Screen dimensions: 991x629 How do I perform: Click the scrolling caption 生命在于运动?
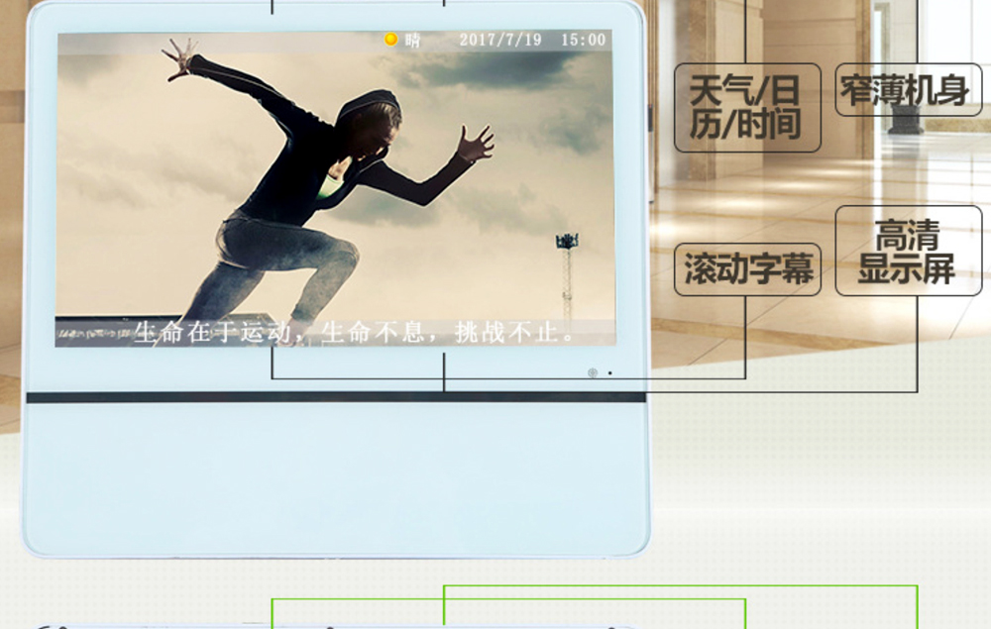coord(354,332)
